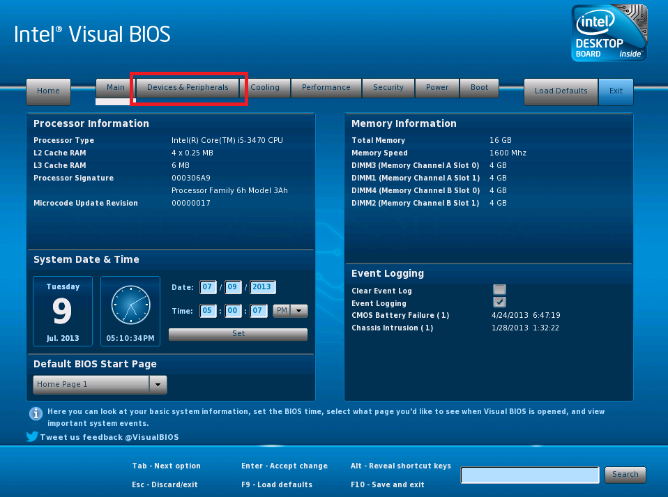
Task: Click the DIMM1 (Memory Channel A Slot 1) row
Action: pos(429,178)
